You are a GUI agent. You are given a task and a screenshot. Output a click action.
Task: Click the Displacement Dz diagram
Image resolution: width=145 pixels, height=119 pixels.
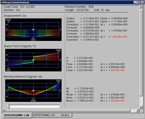pos(33,30)
